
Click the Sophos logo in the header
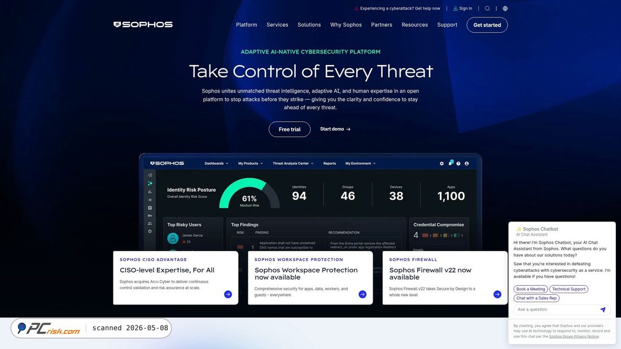[143, 25]
